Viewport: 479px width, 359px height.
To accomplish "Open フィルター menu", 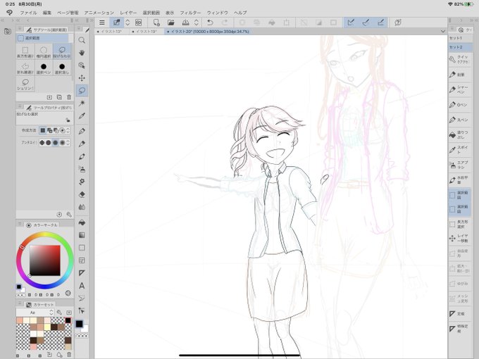I will tap(190, 13).
